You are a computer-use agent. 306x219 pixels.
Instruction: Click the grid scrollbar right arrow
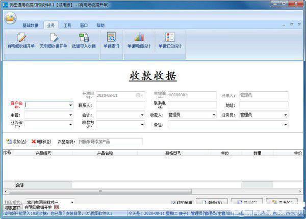click(300, 191)
